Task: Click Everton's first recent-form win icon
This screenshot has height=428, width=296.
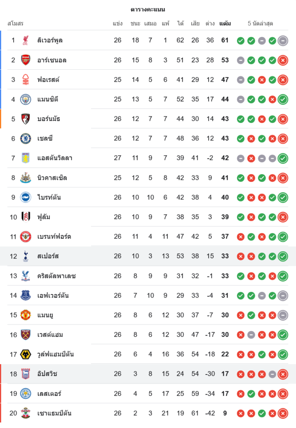Action: coord(240,296)
